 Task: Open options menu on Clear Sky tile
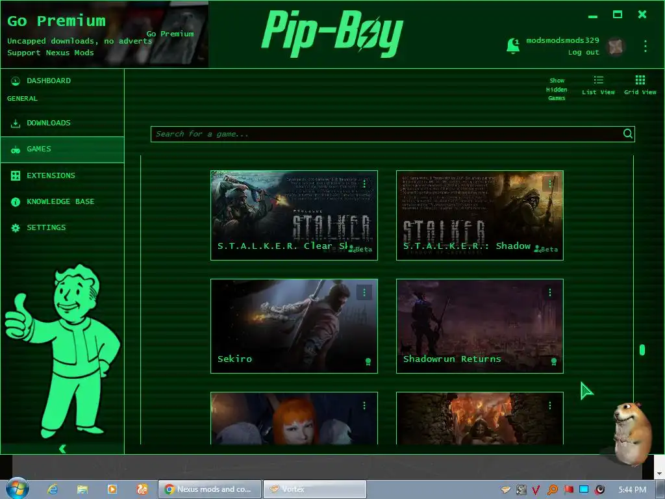click(x=364, y=184)
